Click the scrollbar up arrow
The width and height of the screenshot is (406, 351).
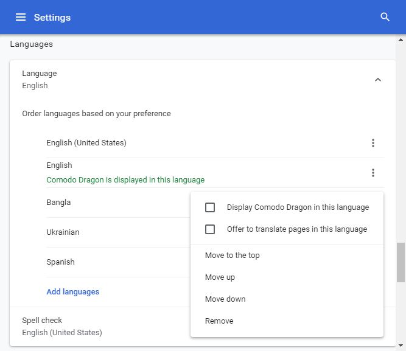pos(401,40)
